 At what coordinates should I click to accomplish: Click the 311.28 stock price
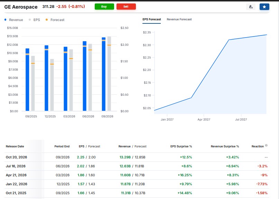click(x=48, y=7)
